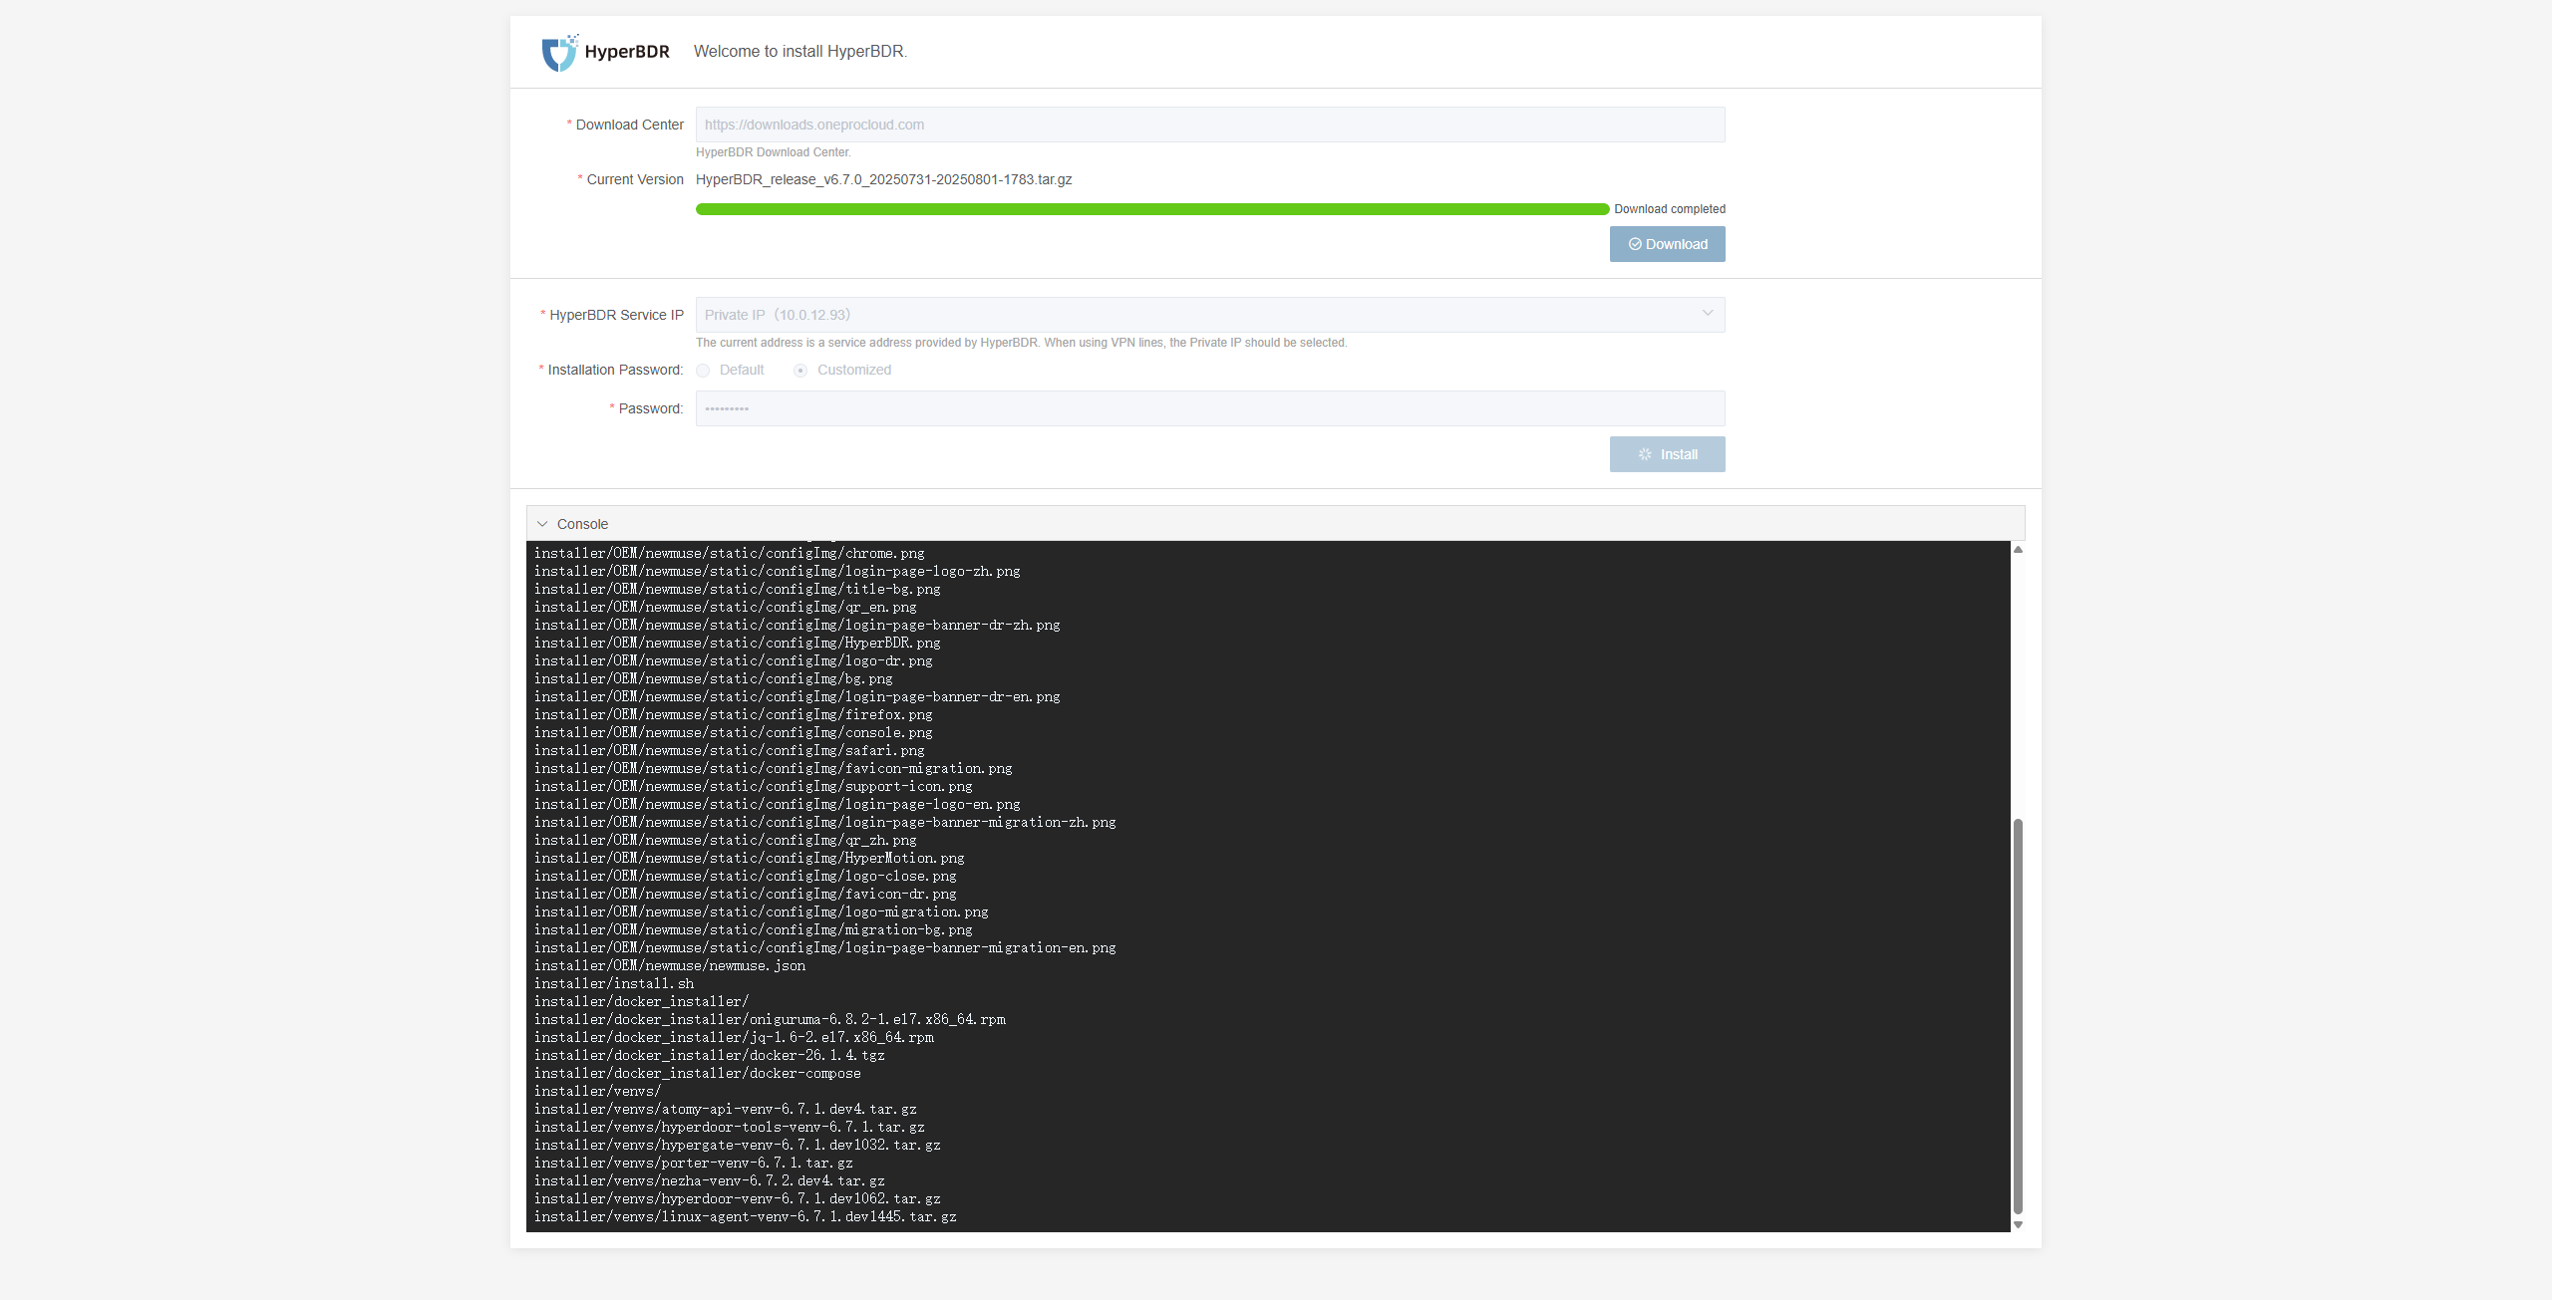This screenshot has height=1300, width=2552.
Task: Click the "Welcome to install HyperBDR." heading
Action: [800, 52]
